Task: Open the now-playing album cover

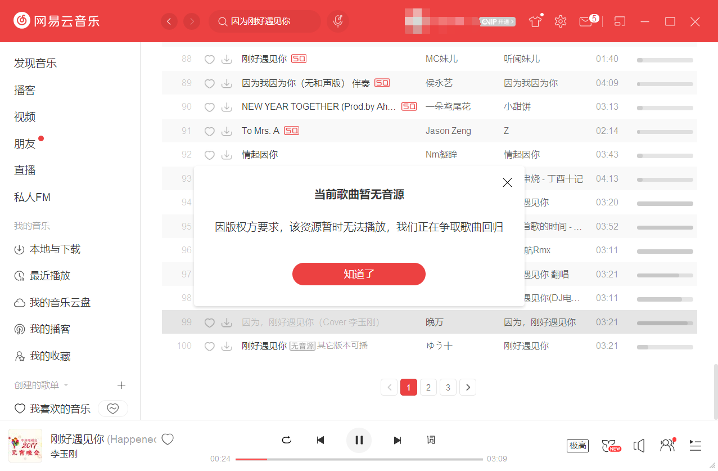Action: [25, 446]
